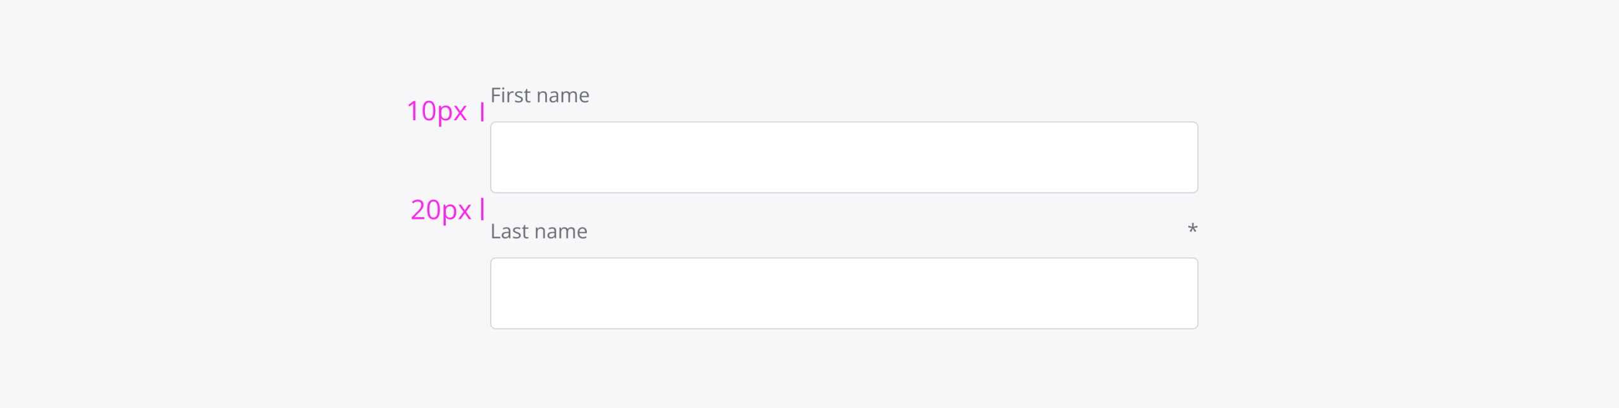Click the "First name" field label

click(539, 96)
